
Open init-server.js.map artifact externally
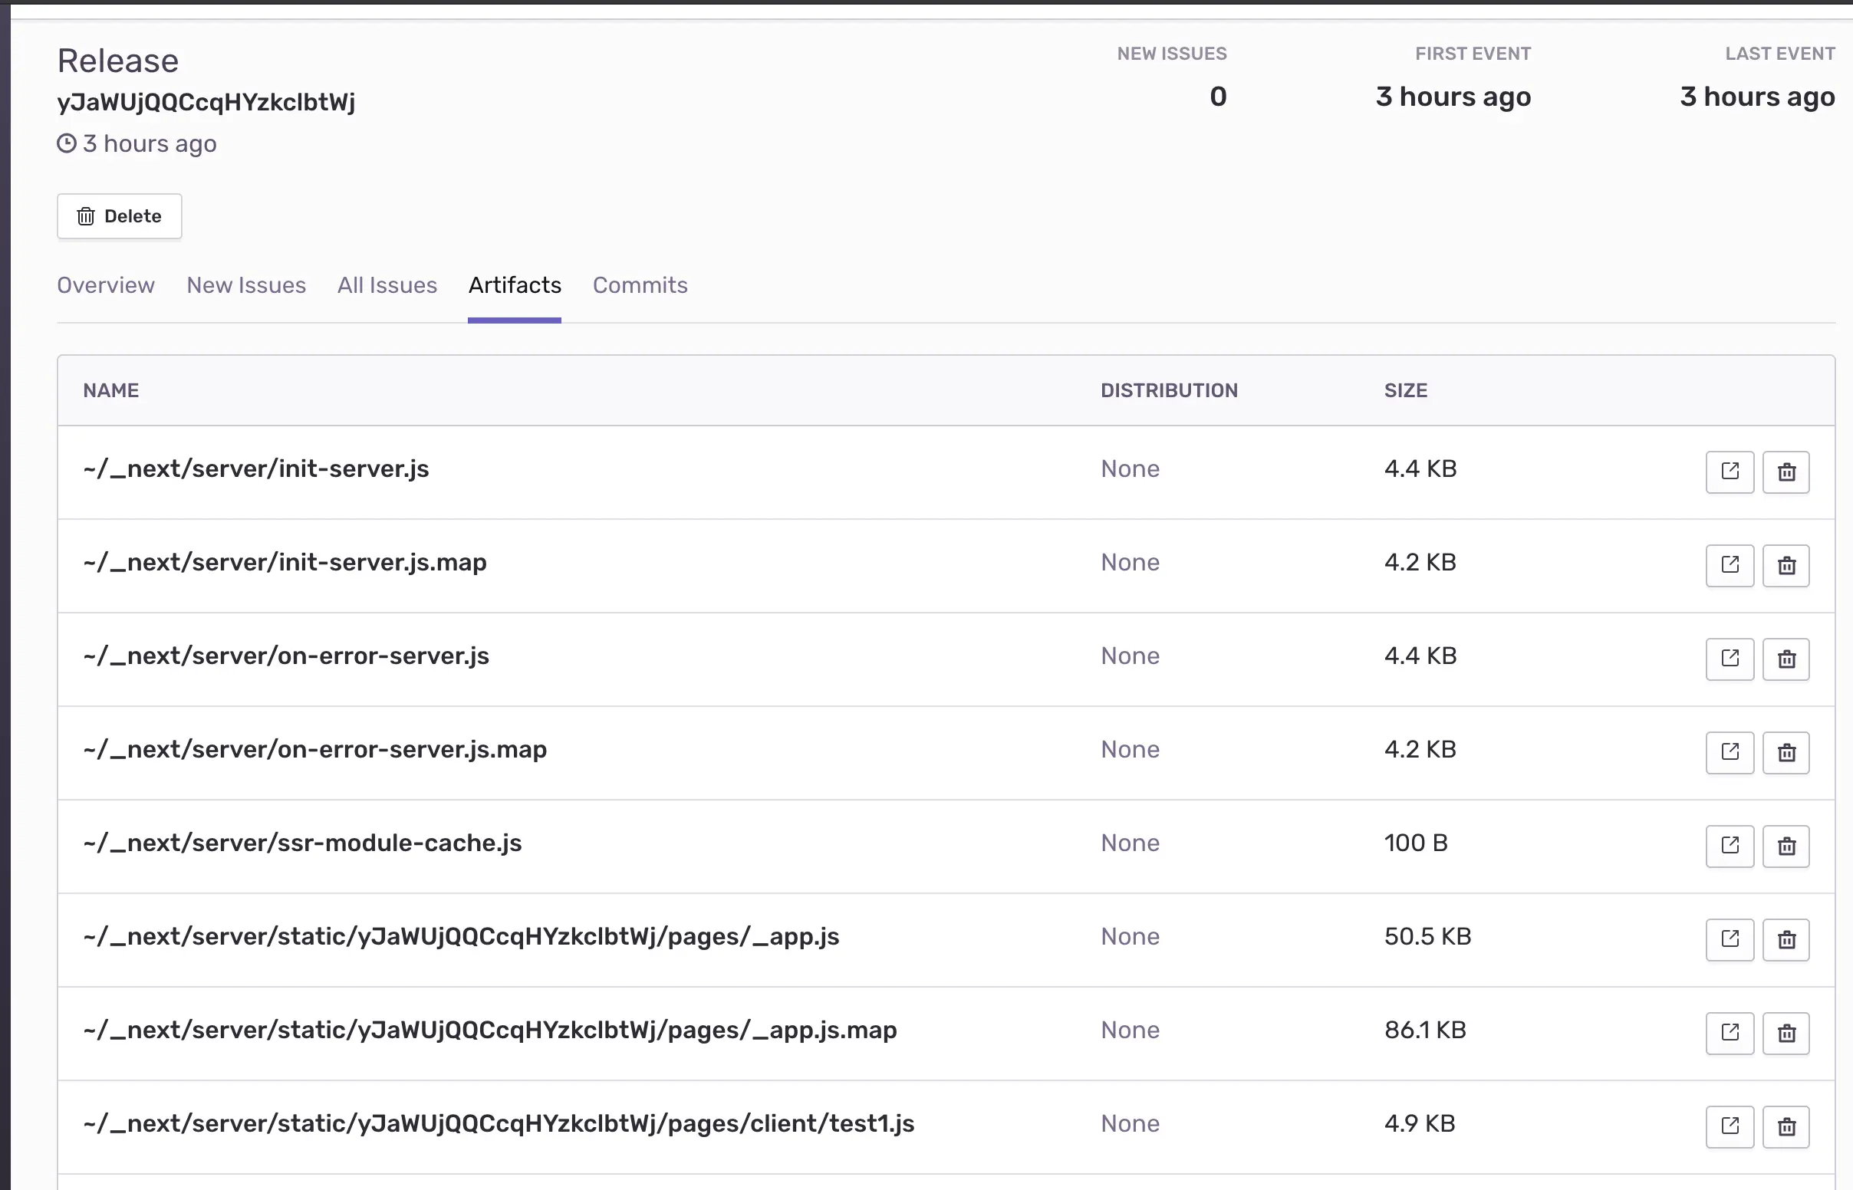(x=1730, y=565)
